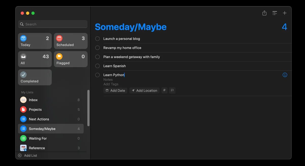Click inside the Search field
305x166 pixels.
point(52,24)
